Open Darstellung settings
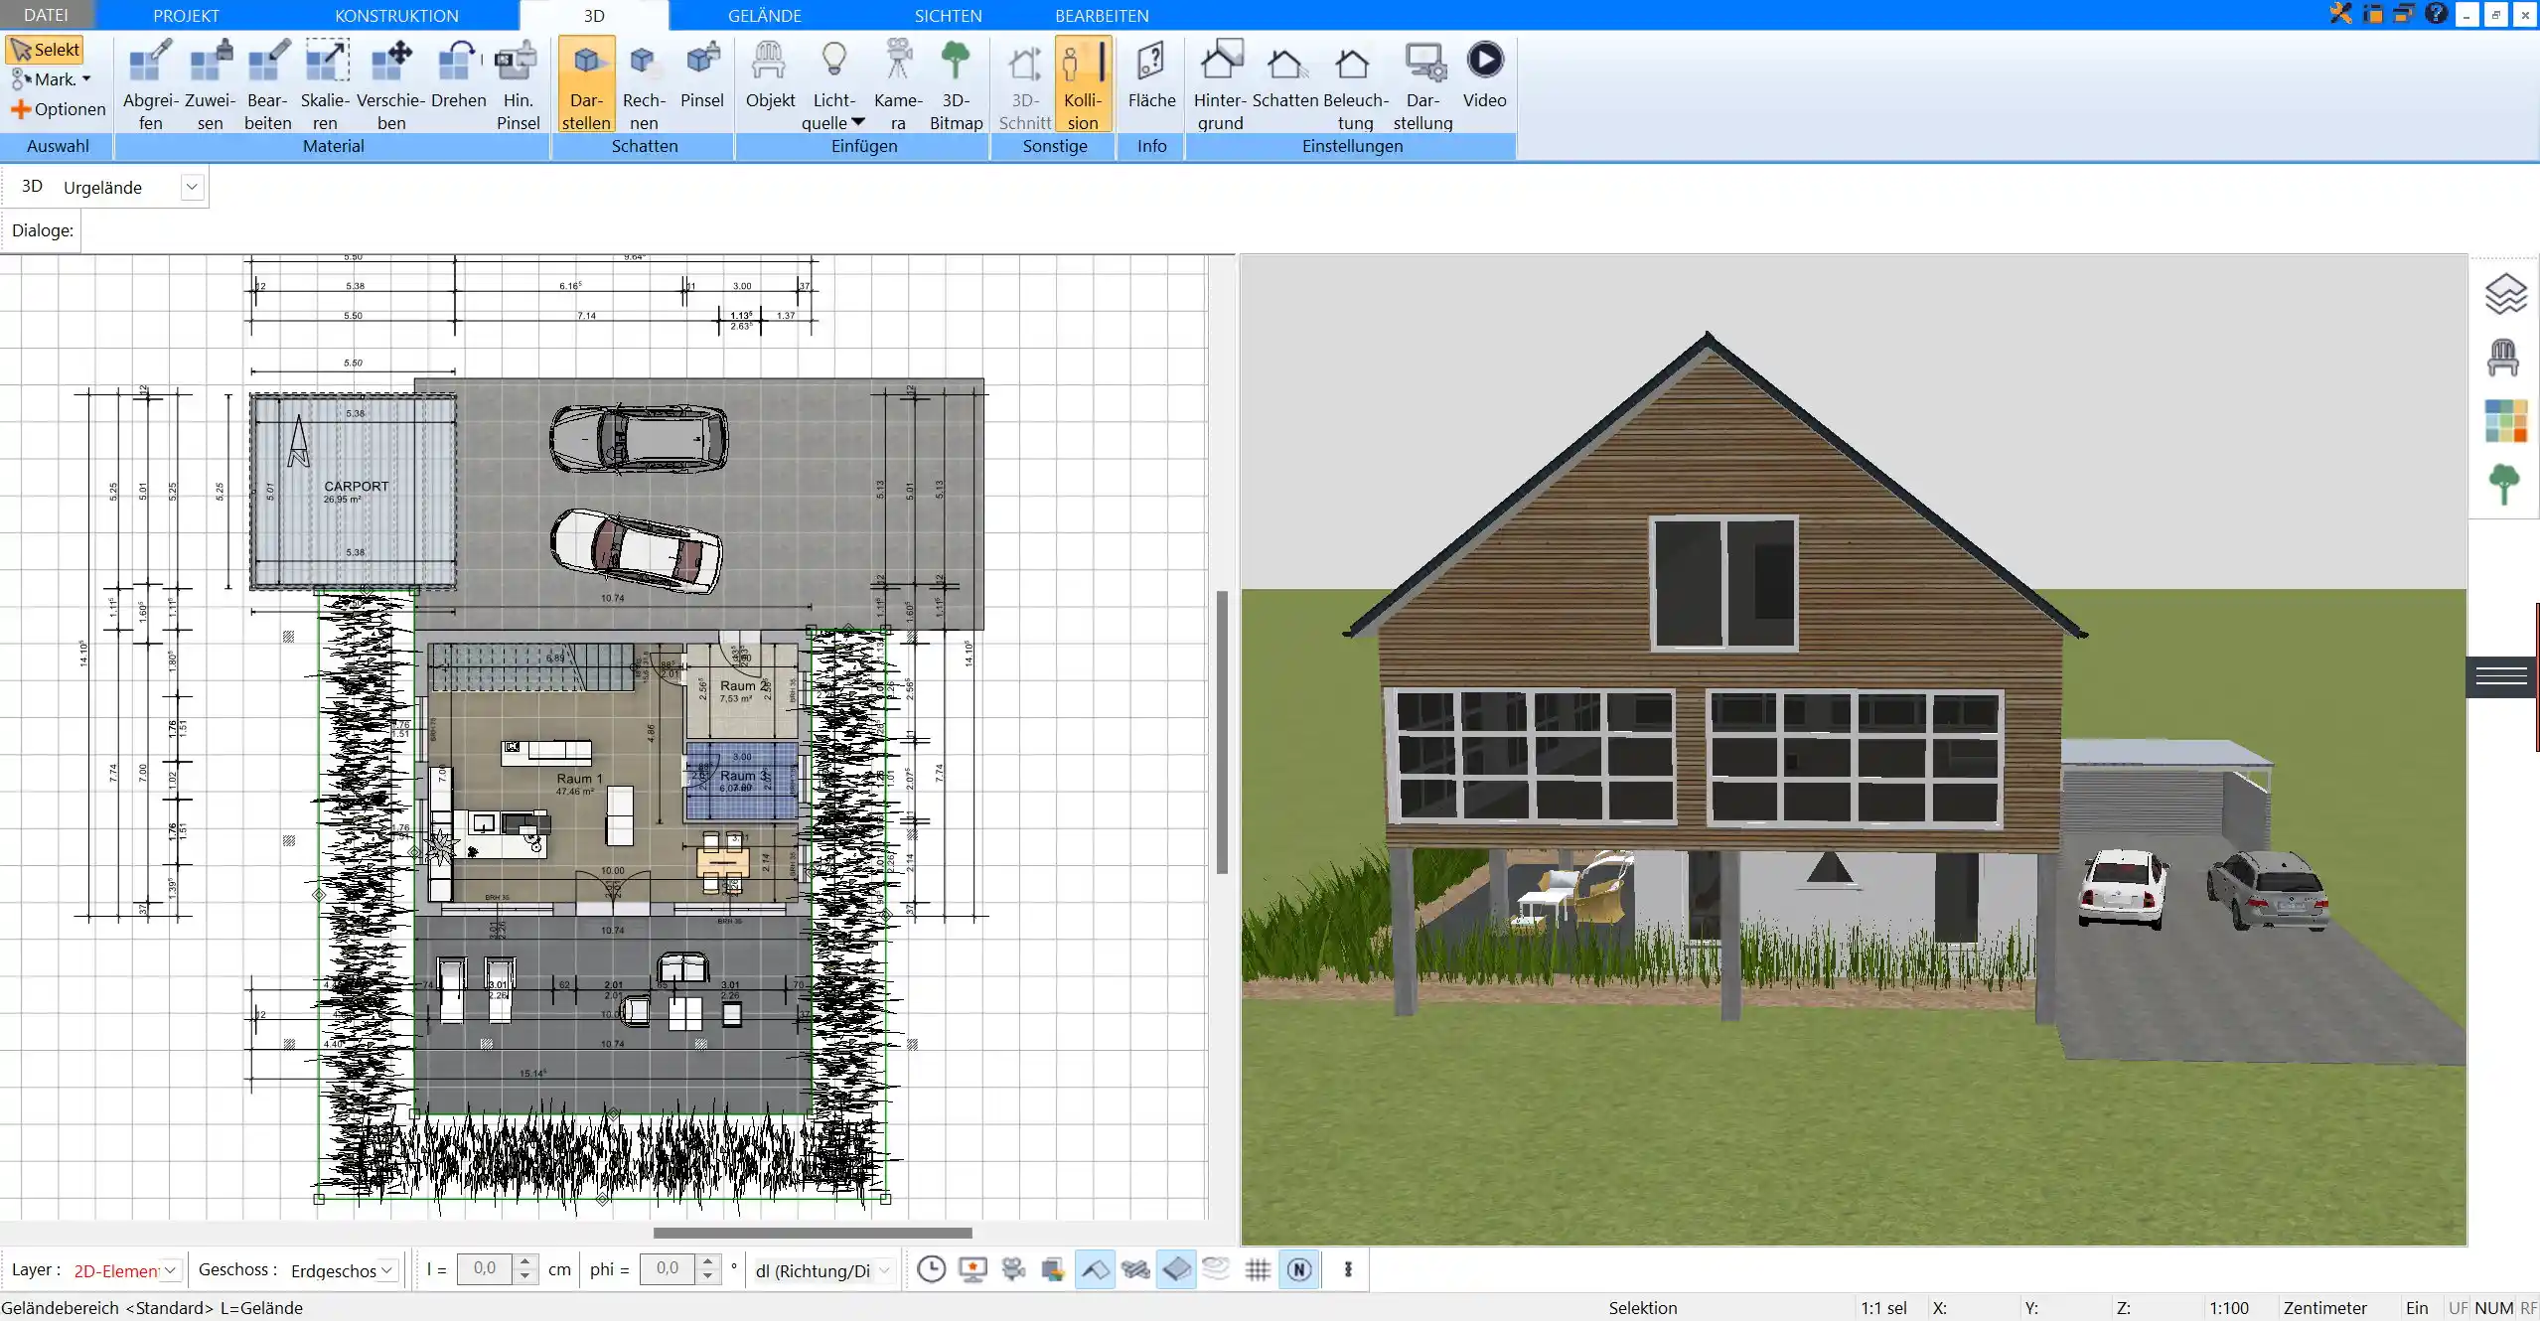Viewport: 2540px width, 1321px height. click(x=1422, y=84)
